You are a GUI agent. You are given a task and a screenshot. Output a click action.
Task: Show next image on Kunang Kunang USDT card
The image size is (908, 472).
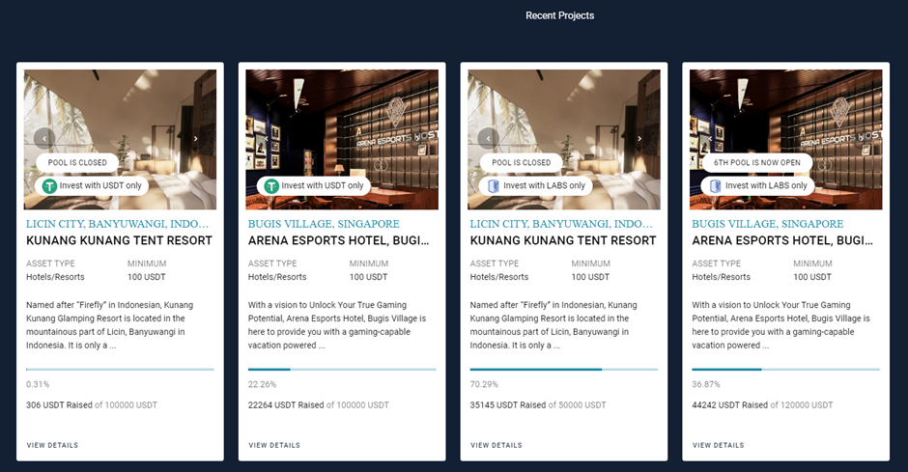tap(196, 138)
